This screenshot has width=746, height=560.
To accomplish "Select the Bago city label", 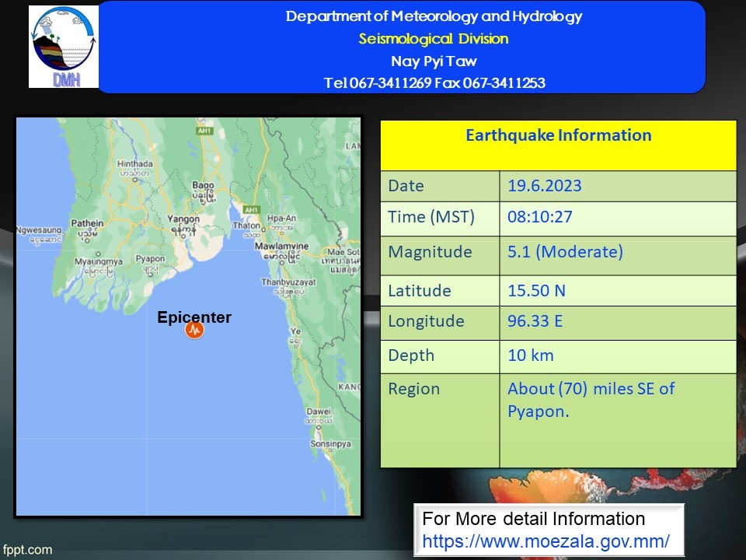I will click(x=203, y=185).
